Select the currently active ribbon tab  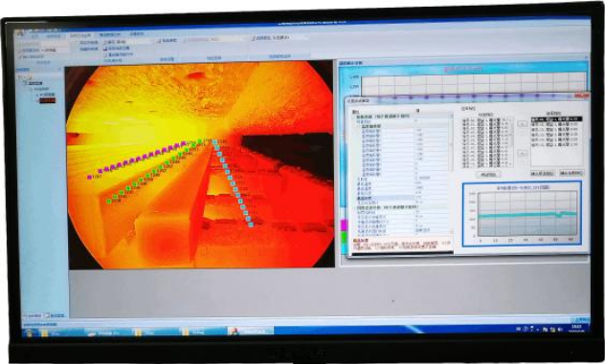point(79,35)
